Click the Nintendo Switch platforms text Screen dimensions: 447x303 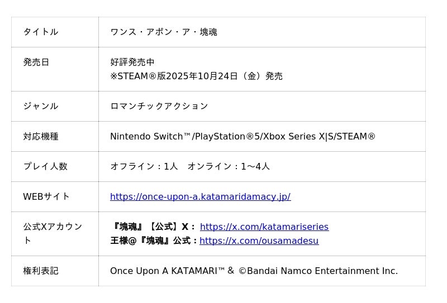242,136
